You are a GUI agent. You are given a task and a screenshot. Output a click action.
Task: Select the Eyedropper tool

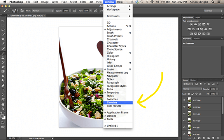pos(3,44)
